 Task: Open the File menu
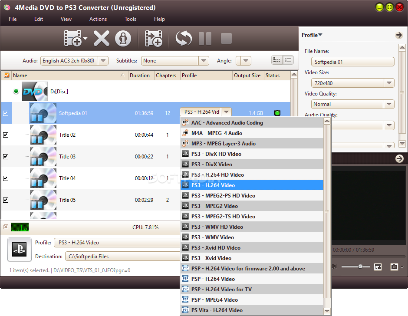pos(13,19)
